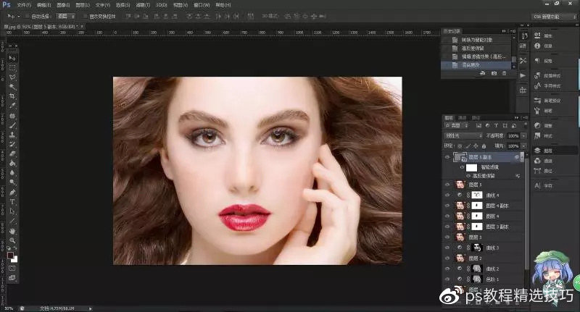Select the Move tool in the toolbox

(12, 58)
